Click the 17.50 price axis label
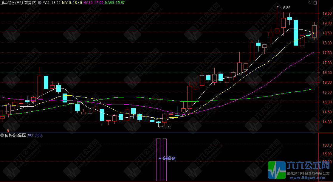The height and width of the screenshot is (182, 333). tap(327, 53)
